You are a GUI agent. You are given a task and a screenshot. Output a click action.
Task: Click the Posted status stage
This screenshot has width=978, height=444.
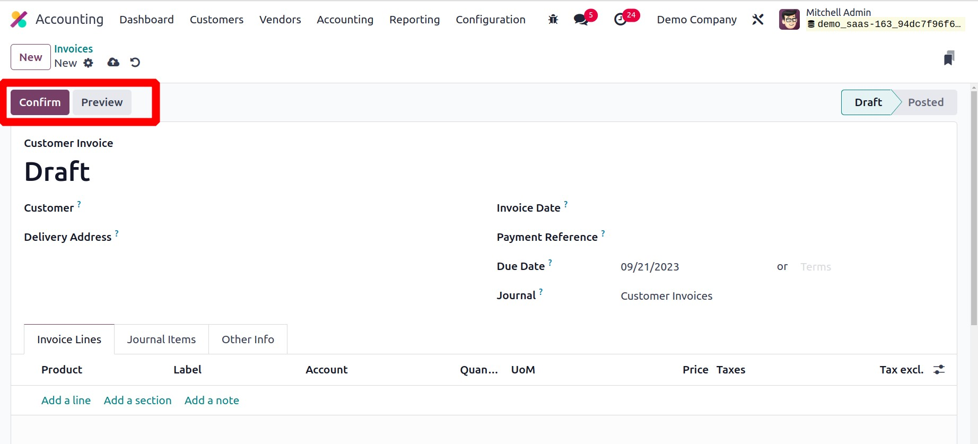(925, 102)
